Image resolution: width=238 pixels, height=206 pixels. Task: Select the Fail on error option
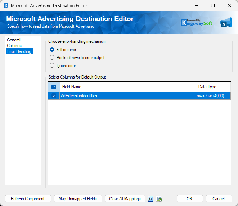click(52, 50)
